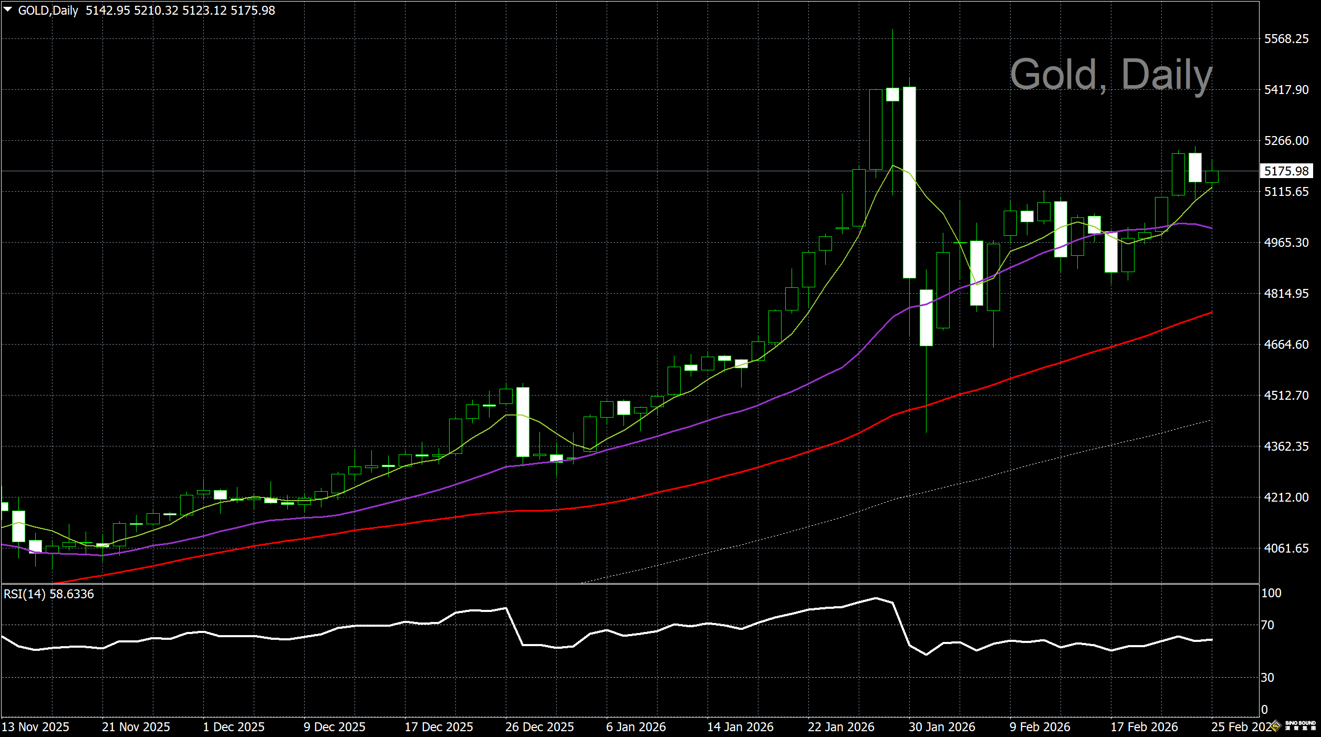
Task: Click the current price tag 5175.98
Action: tap(1286, 171)
